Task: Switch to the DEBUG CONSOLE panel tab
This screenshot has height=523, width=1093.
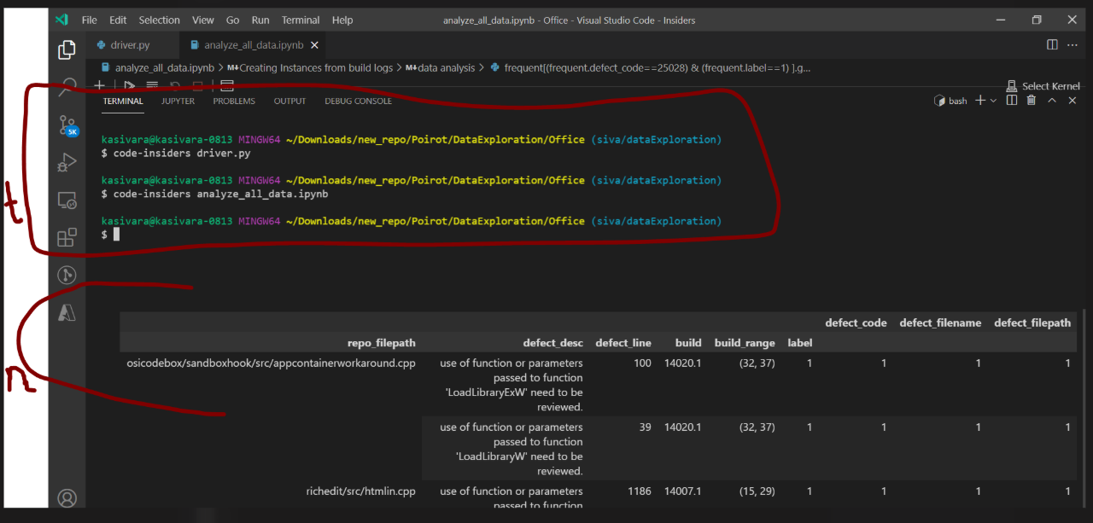Action: 358,101
